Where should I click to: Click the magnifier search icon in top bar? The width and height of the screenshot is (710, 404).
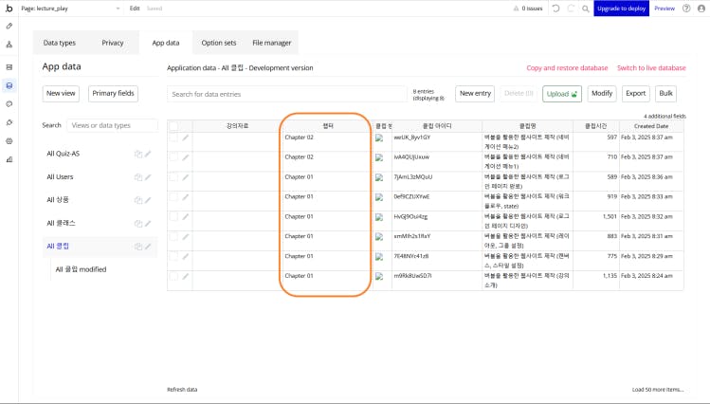586,9
